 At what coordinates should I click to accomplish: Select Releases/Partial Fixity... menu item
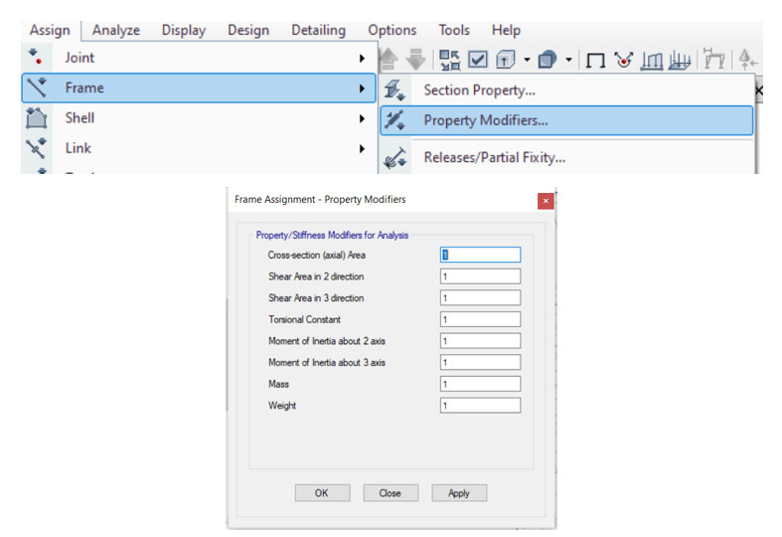coord(566,158)
